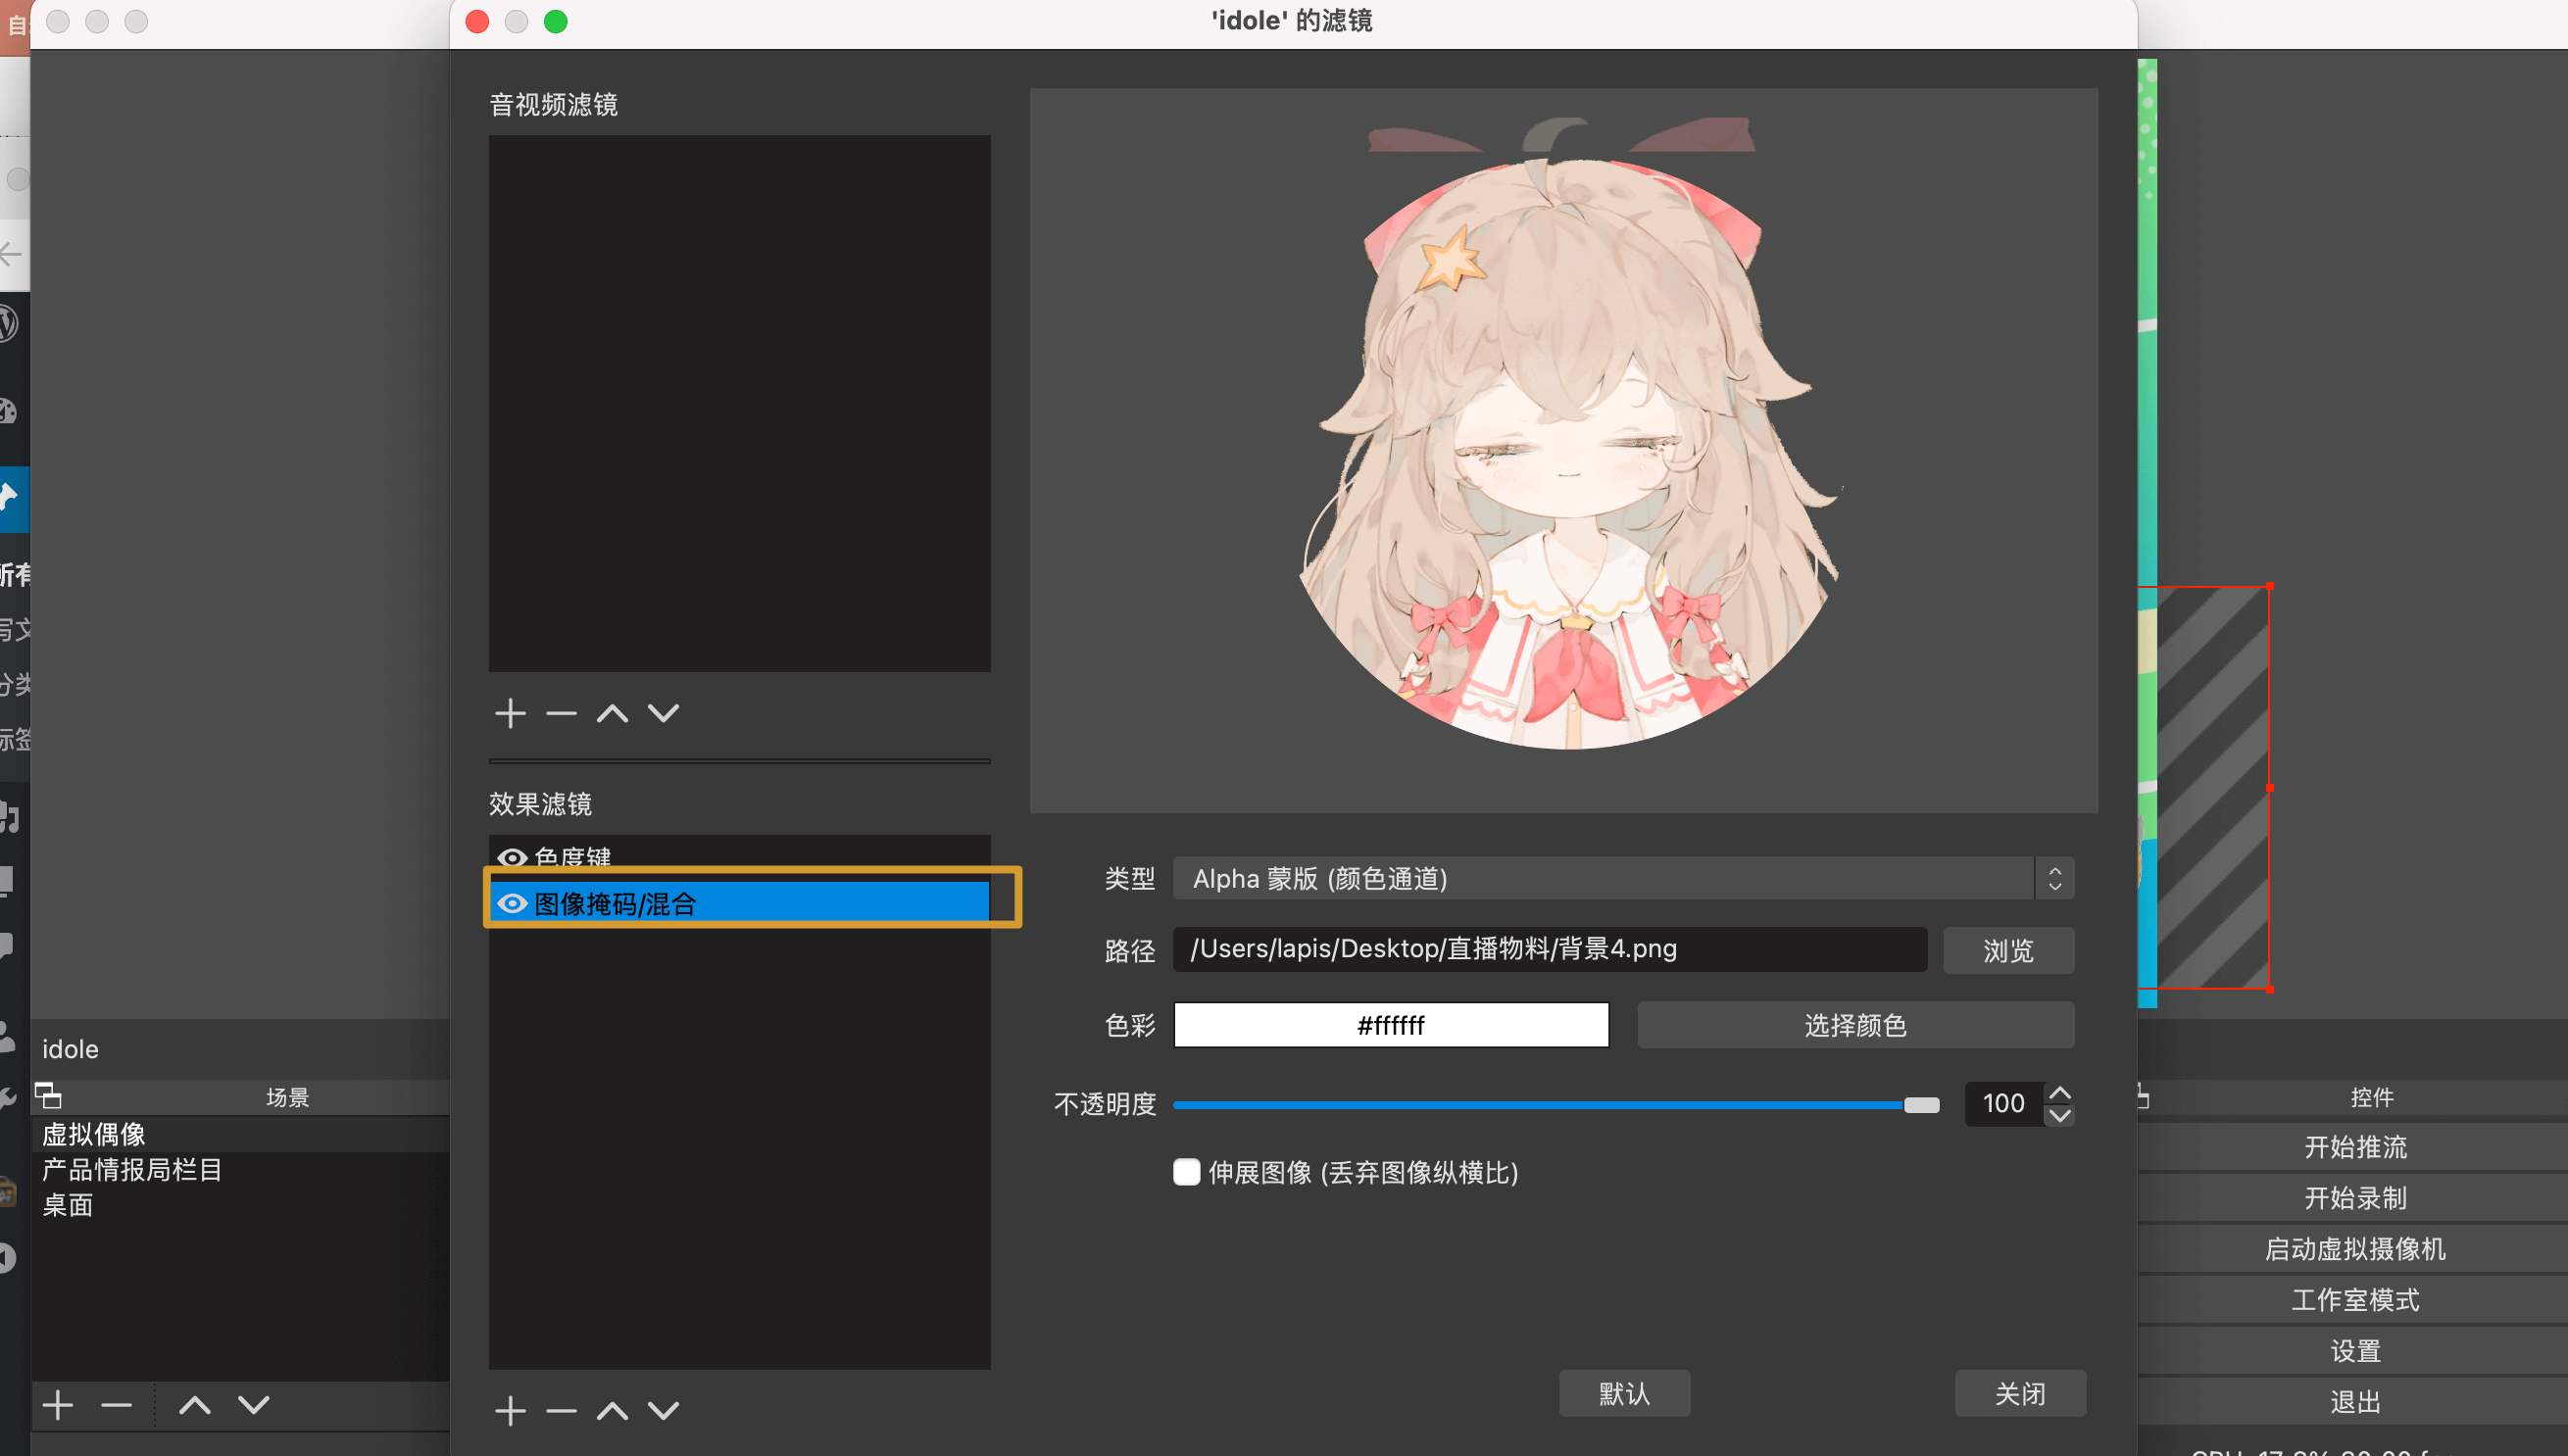Move effect filter down with arrow icon
The width and height of the screenshot is (2568, 1456).
coord(664,1410)
